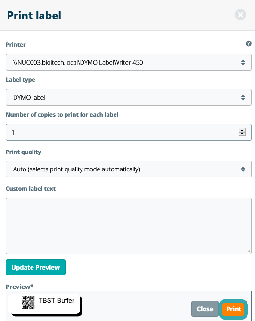
Task: Click the Custom label text heading
Action: click(x=31, y=189)
